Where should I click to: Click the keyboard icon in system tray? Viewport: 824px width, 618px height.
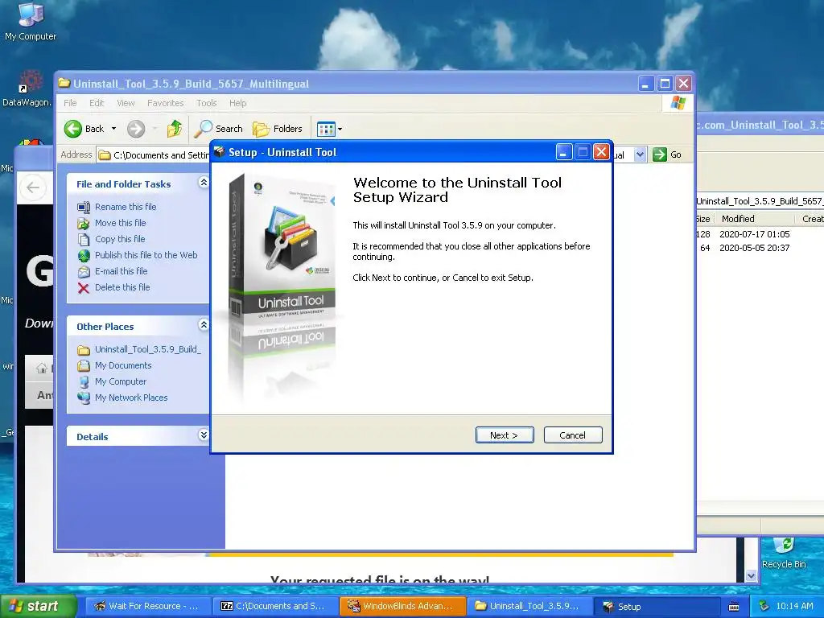coord(734,607)
